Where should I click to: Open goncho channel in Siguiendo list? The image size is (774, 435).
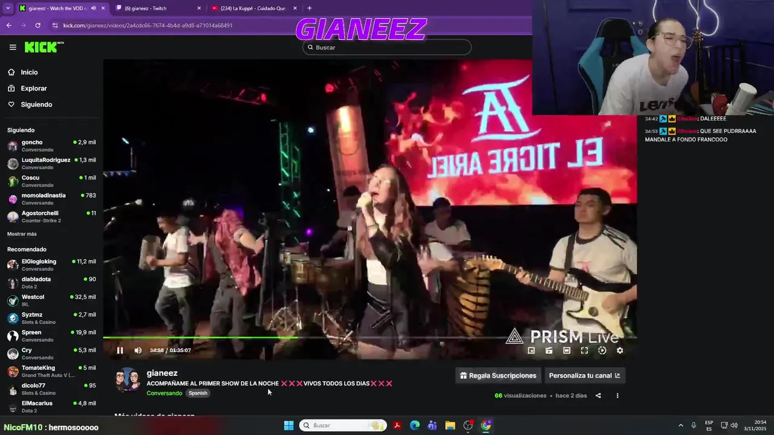point(51,146)
